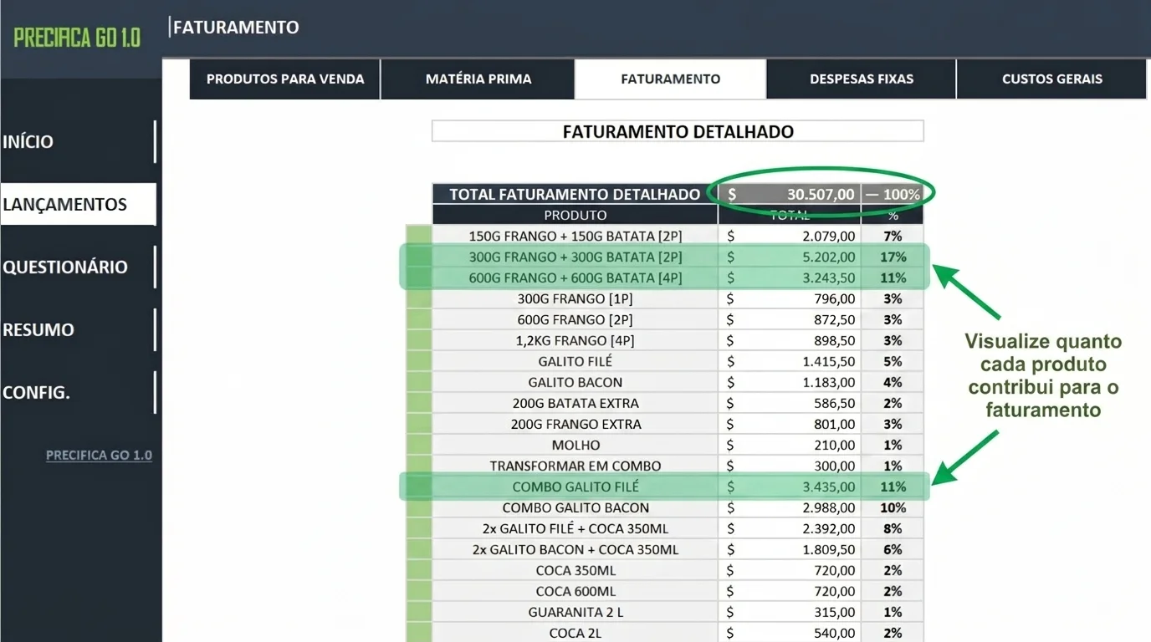Switch to the PRODUTOS PARA VENDA tab

[x=284, y=79]
